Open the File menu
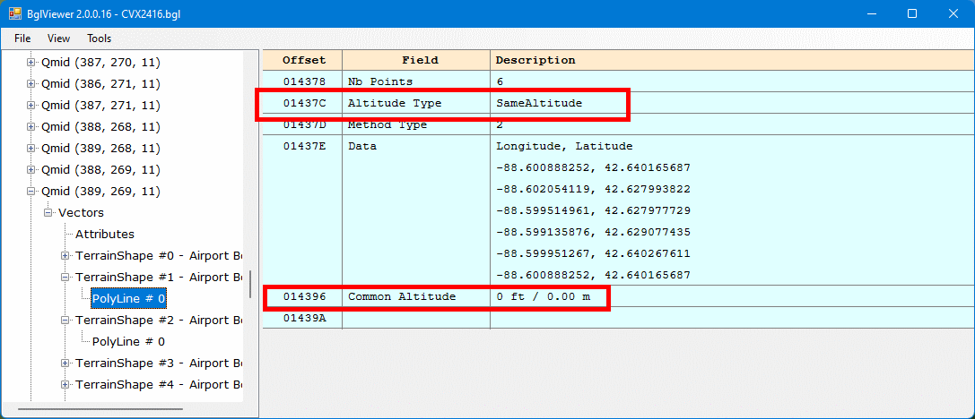 pos(22,38)
